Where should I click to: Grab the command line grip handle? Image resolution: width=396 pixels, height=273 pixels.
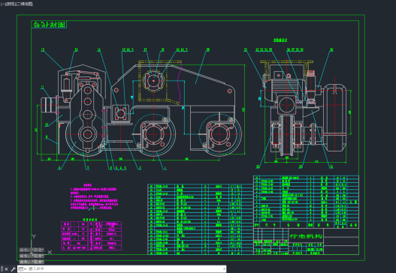(x=2, y=269)
